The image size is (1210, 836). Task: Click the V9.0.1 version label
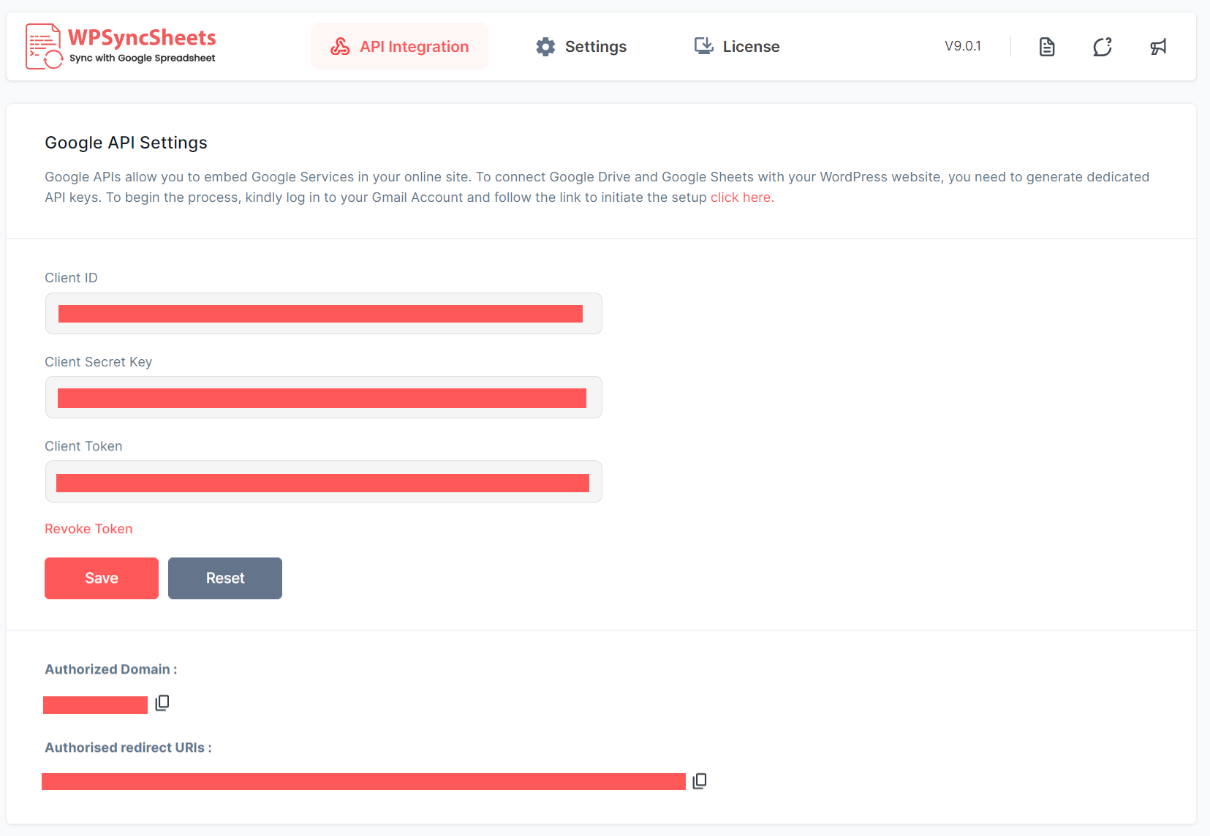963,46
